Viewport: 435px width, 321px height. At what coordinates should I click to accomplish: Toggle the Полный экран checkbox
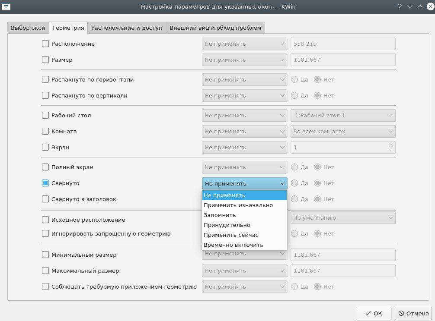pyautogui.click(x=45, y=167)
